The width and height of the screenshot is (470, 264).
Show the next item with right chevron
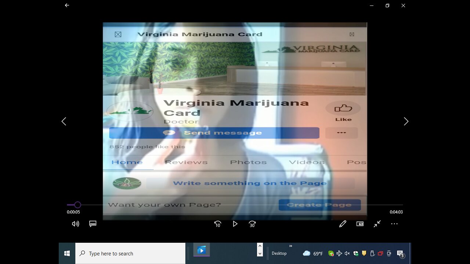coord(406,121)
